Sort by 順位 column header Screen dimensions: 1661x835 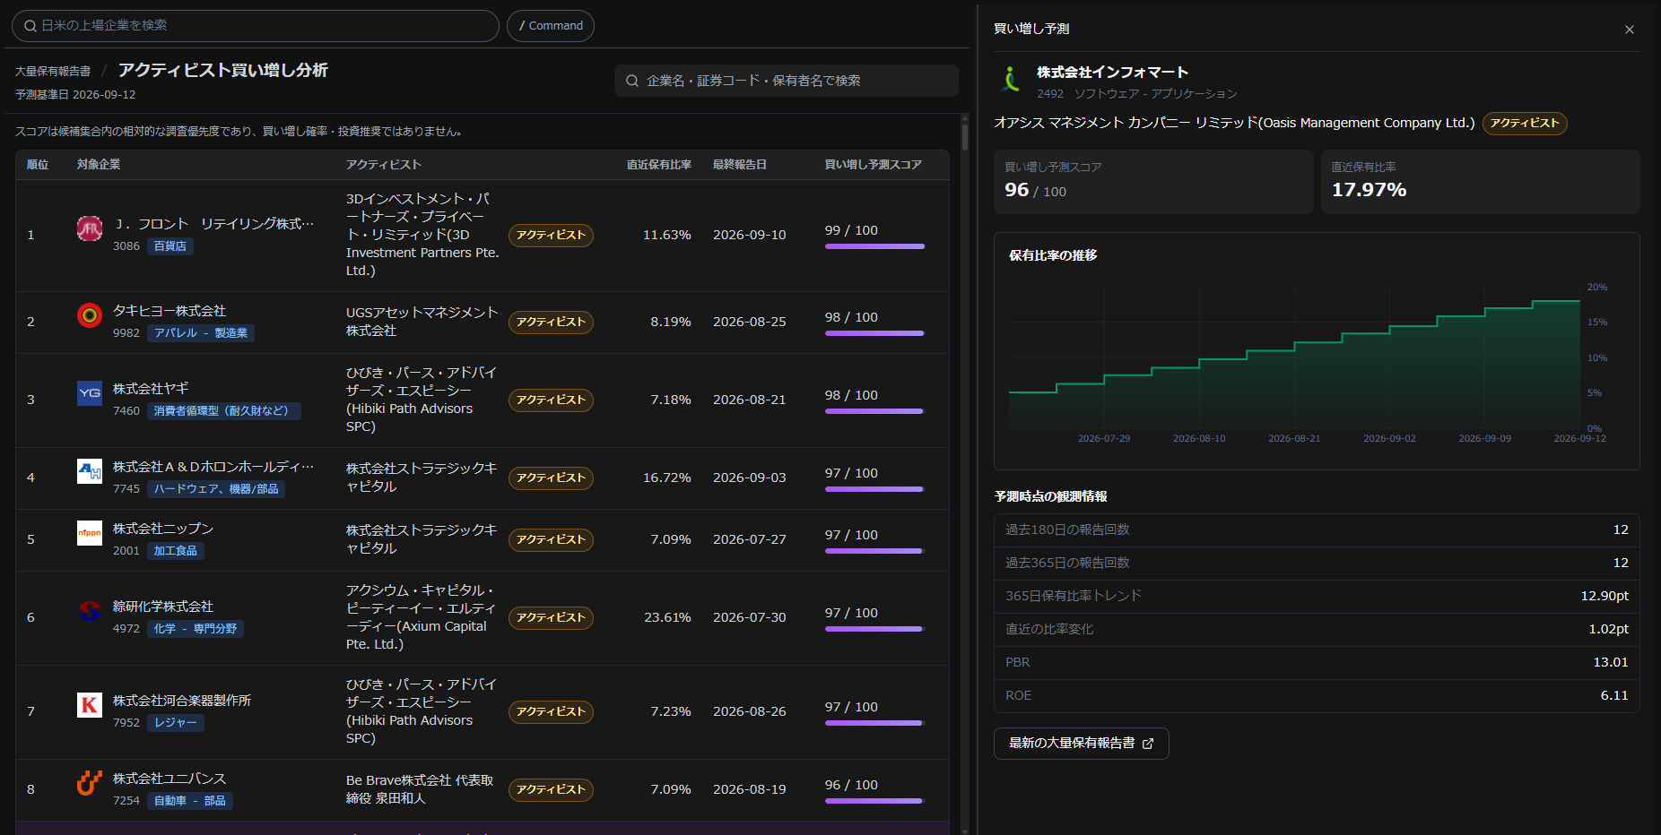[x=38, y=165]
